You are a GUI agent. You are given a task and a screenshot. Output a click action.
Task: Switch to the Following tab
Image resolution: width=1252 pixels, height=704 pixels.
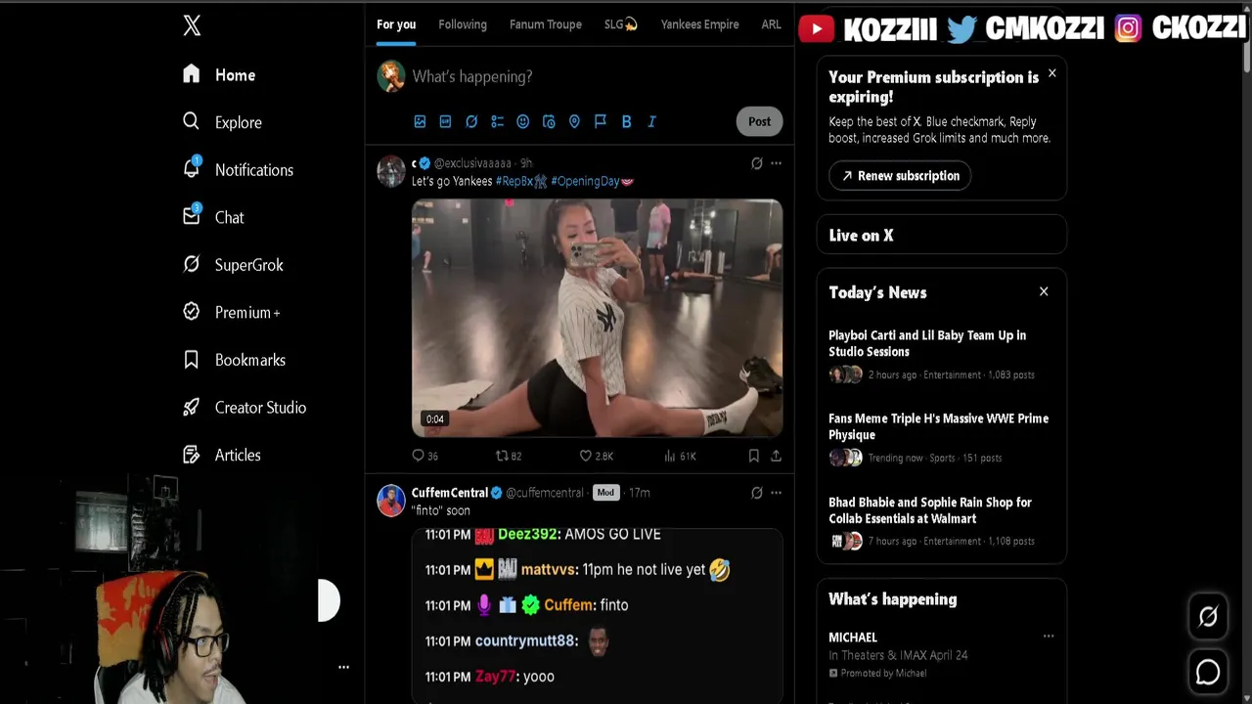click(463, 24)
